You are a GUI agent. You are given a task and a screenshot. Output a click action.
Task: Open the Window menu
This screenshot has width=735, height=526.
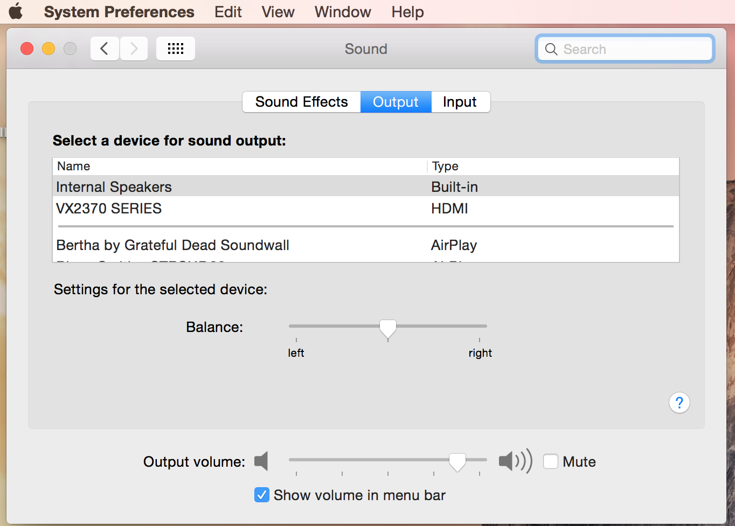pos(343,12)
